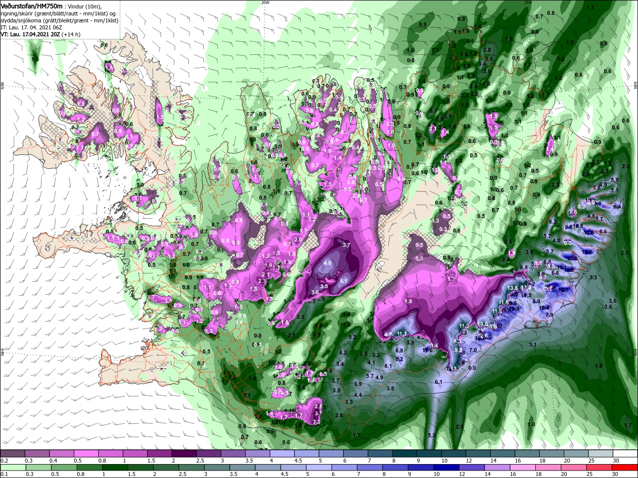
Task: Click the 10.4 precipitation value on the map
Action: click(544, 308)
